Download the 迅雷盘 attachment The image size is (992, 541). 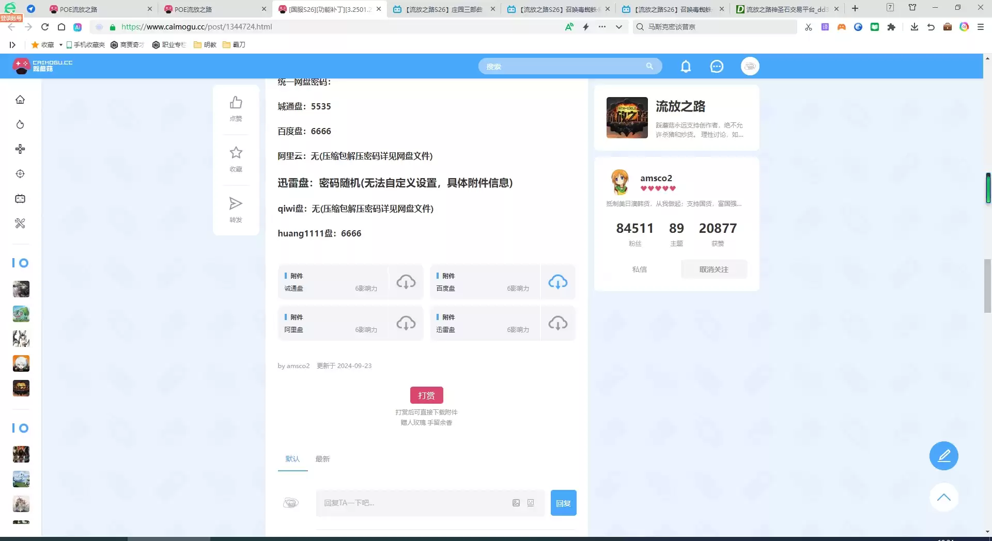(x=557, y=323)
